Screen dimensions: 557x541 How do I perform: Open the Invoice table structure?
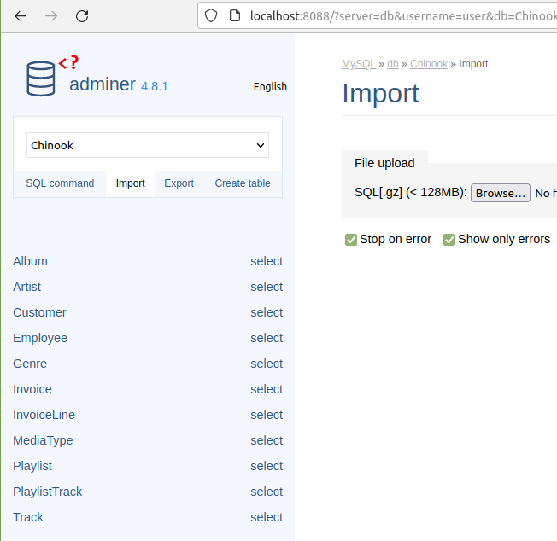pyautogui.click(x=32, y=389)
